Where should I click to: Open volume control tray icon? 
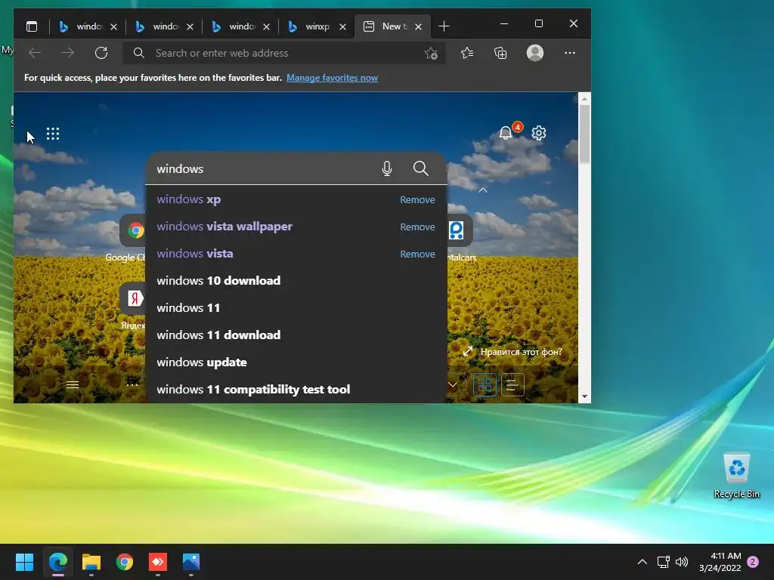pos(682,562)
